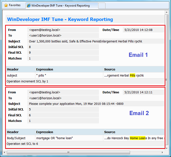Image resolution: width=171 pixels, height=157 pixels.
Task: Select the 5/21/2010 14:12:08 date value
Action: click(x=139, y=30)
